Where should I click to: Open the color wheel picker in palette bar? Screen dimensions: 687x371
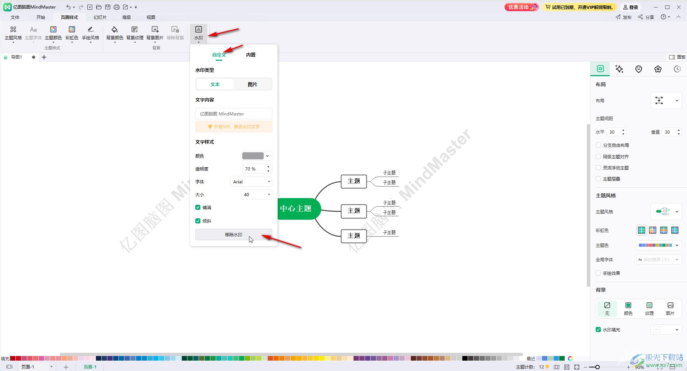tap(570, 358)
